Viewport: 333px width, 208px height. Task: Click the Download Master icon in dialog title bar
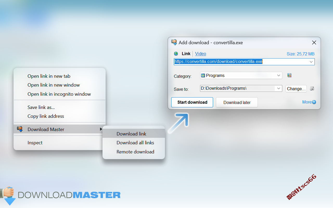[x=174, y=42]
